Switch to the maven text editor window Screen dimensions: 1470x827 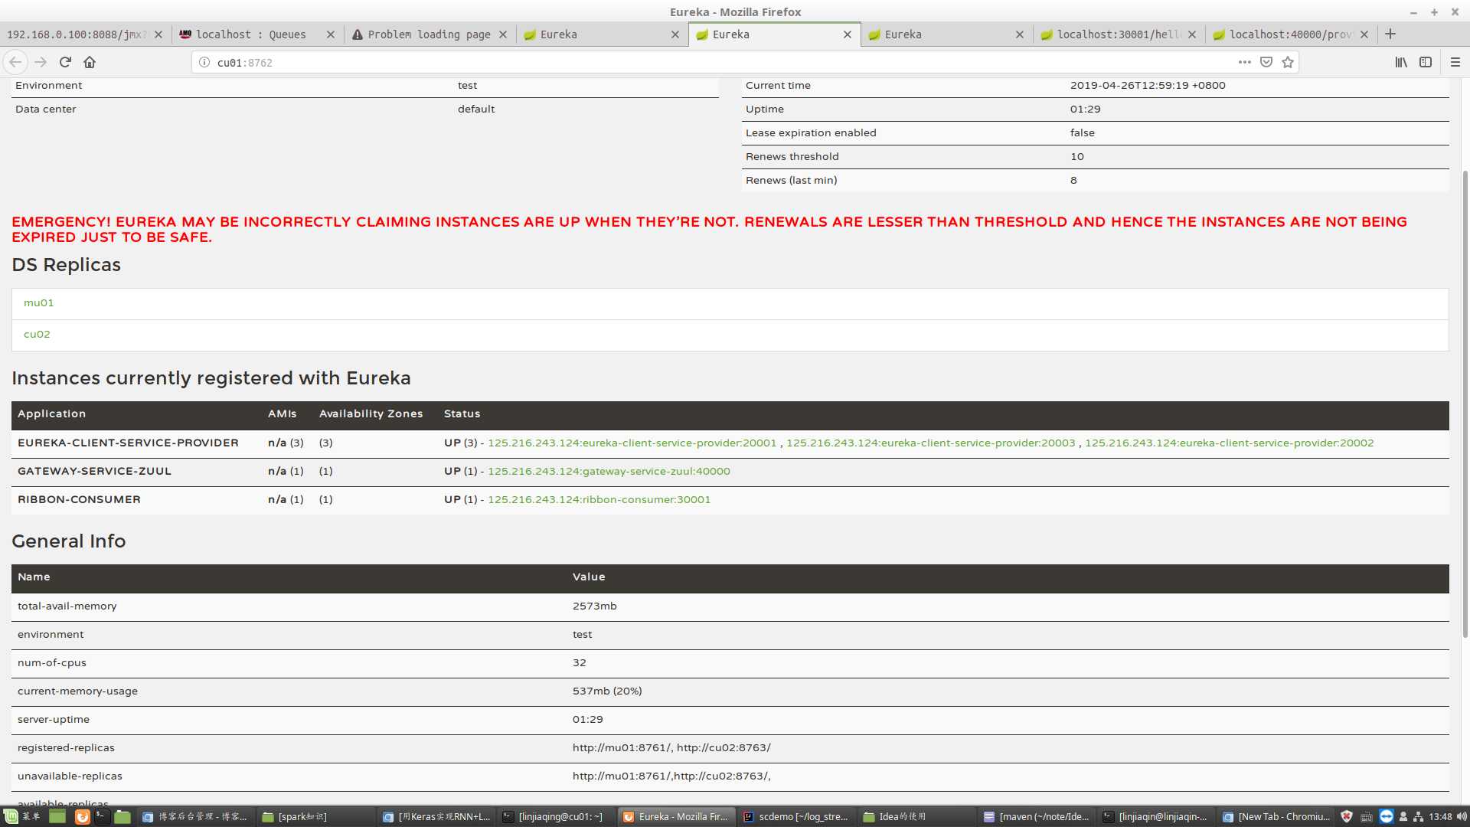point(1037,817)
